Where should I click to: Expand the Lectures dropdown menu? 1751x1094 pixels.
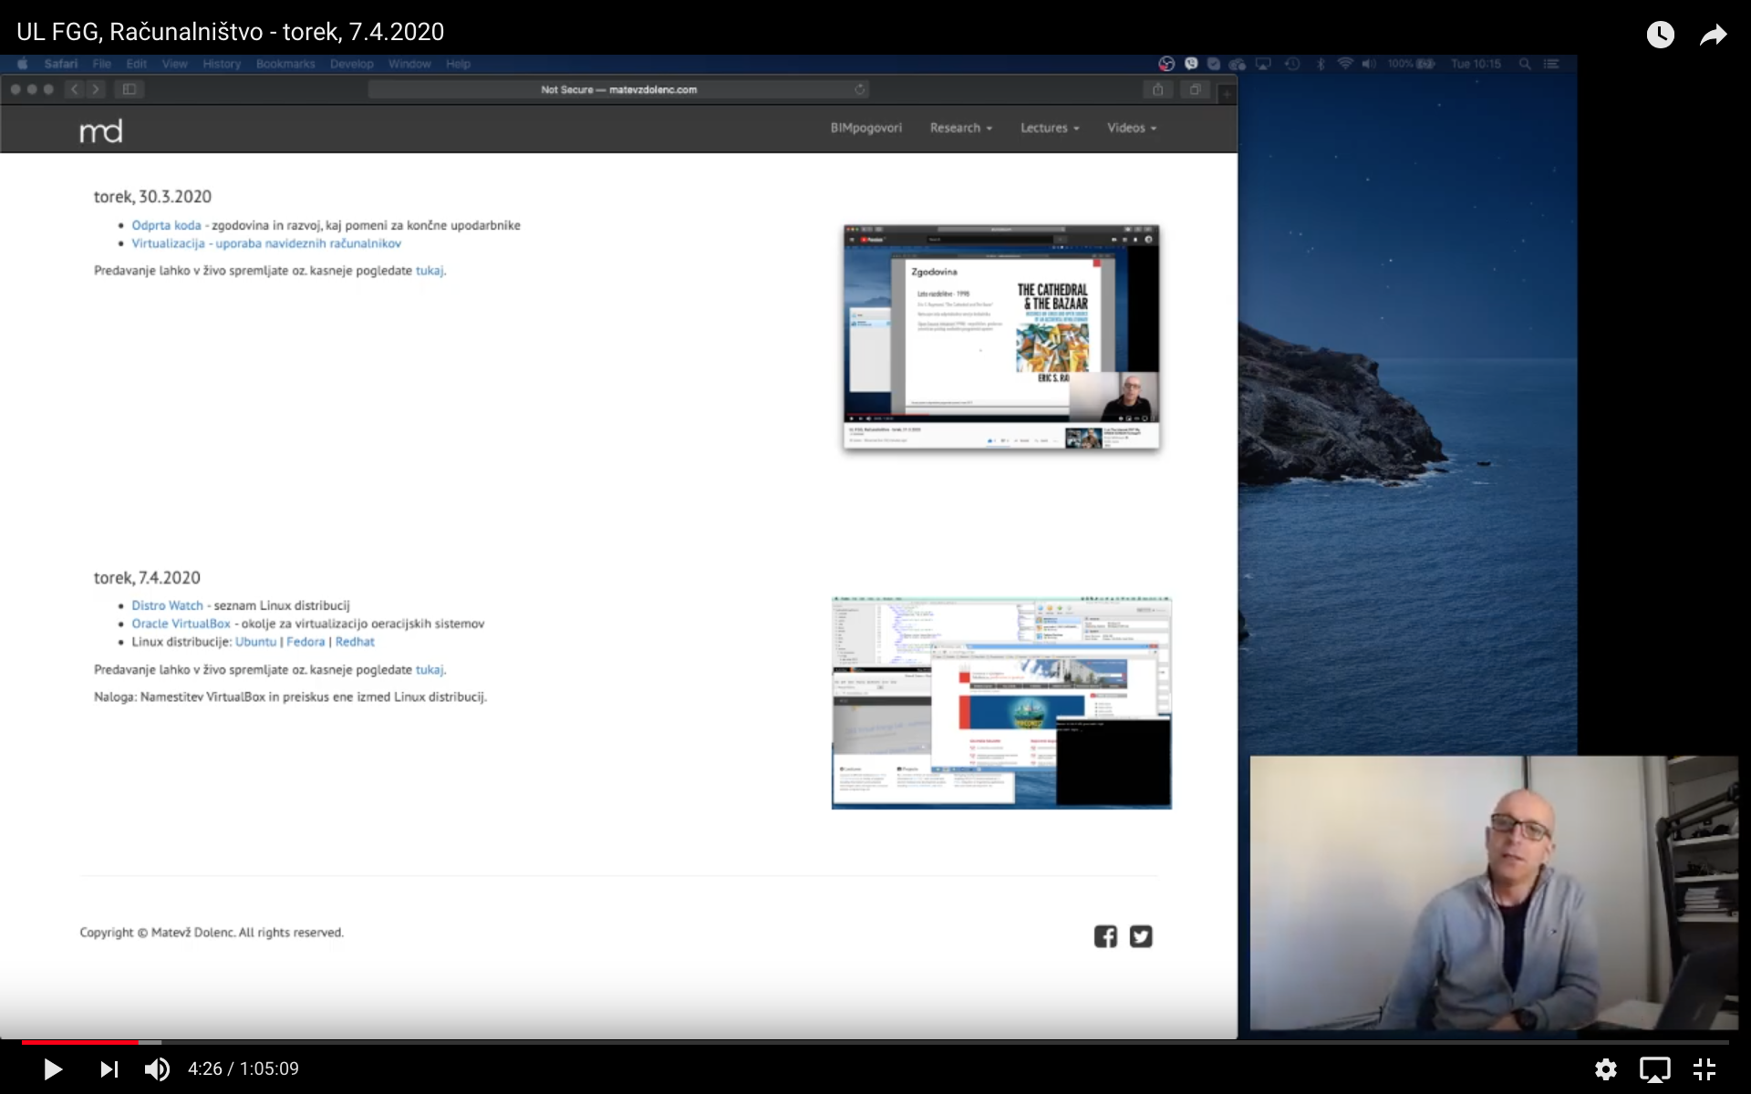tap(1050, 128)
